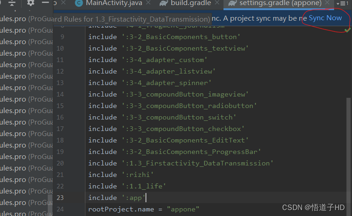Click the line include ':3-2_BasicComponents_EditText'
Viewport: 352px width, 216px height.
tap(168, 140)
